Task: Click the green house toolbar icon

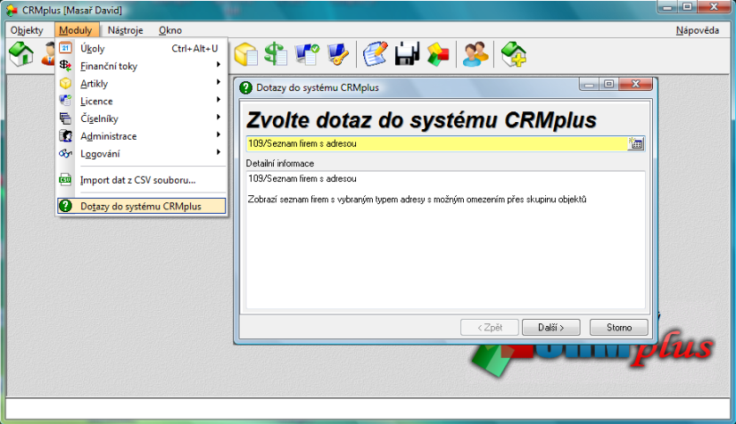Action: (x=21, y=53)
